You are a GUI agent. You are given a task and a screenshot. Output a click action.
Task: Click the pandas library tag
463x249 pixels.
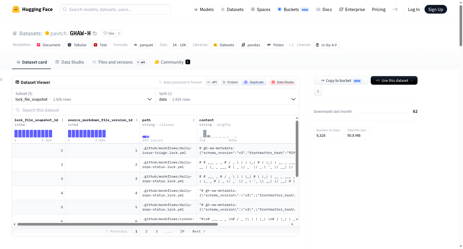pyautogui.click(x=251, y=45)
